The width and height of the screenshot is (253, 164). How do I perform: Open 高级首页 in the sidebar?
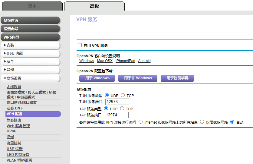[x=30, y=20]
